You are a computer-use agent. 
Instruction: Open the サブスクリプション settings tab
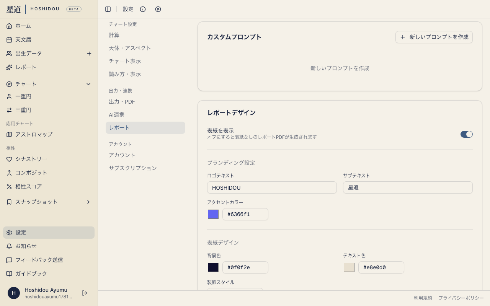[145, 168]
